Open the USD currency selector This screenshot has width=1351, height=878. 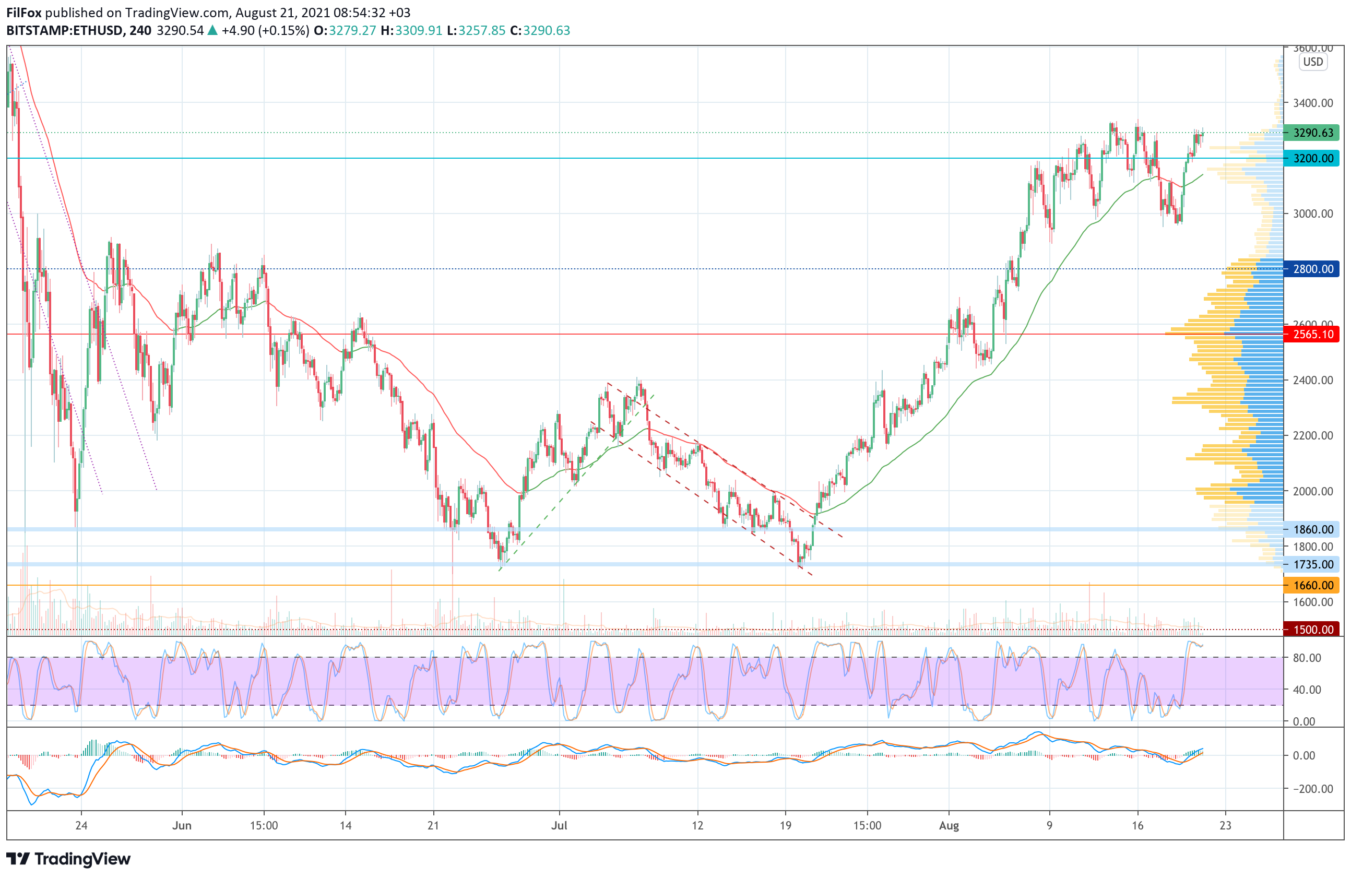[x=1312, y=62]
